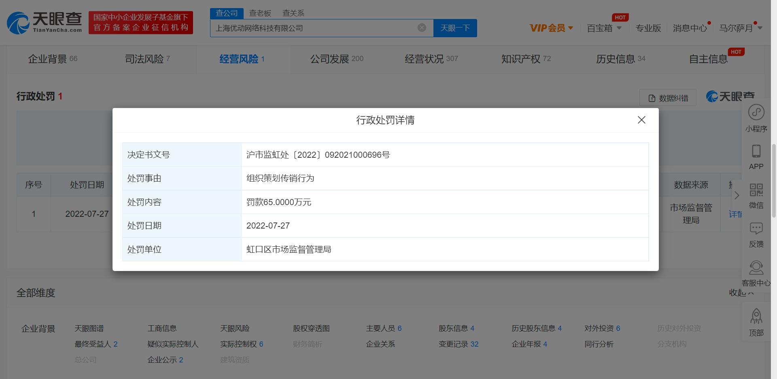The image size is (777, 379).
Task: Open 企业关系 link
Action: pyautogui.click(x=380, y=344)
